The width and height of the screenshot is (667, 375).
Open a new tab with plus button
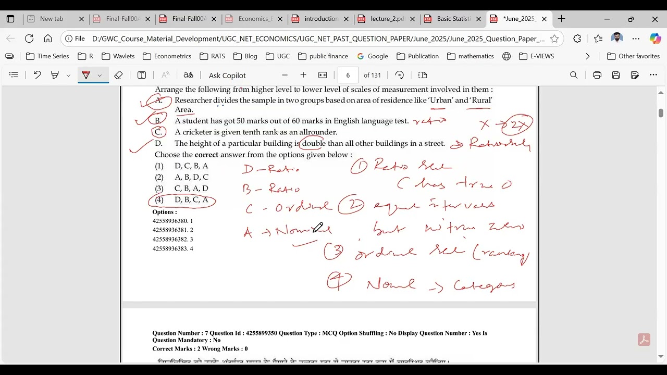tap(561, 19)
